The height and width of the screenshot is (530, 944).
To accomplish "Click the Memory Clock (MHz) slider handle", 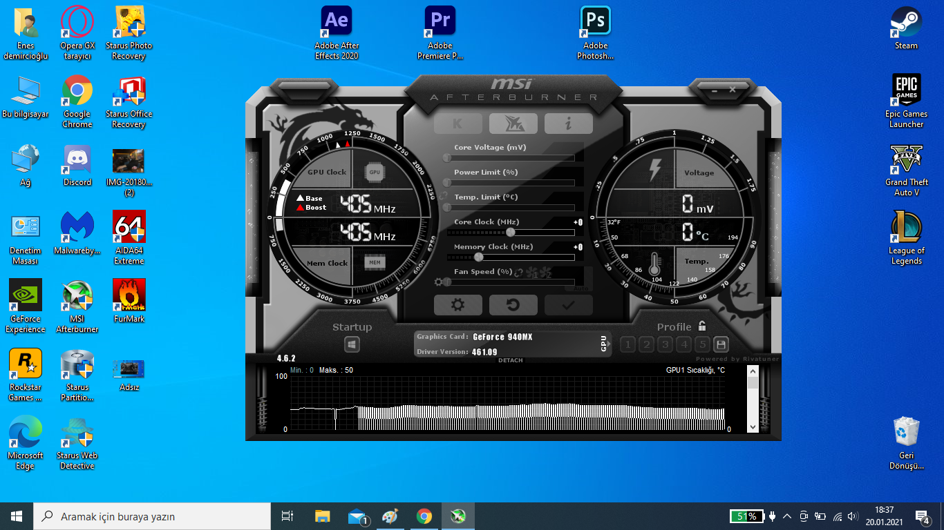I will (478, 257).
